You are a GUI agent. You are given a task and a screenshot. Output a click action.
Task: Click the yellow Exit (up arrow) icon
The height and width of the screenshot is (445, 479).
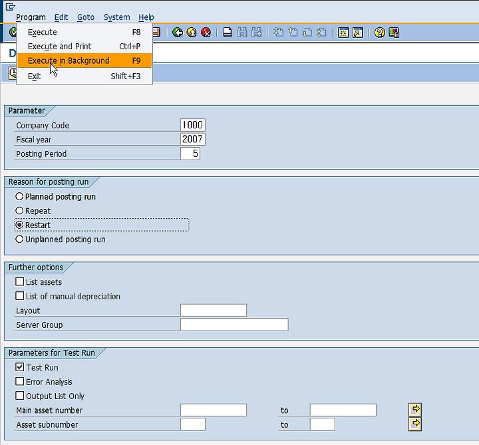click(192, 33)
